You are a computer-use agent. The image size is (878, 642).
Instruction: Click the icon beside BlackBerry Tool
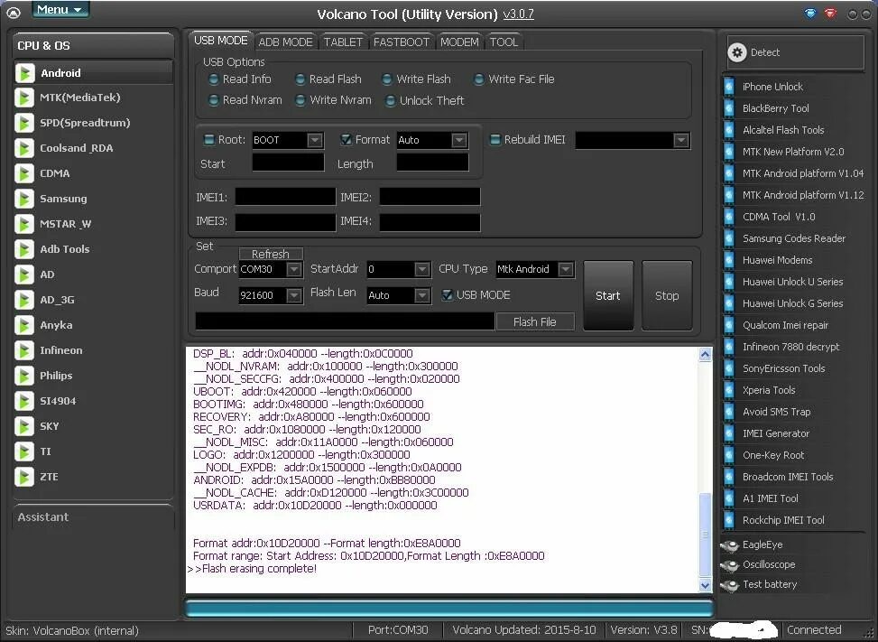pyautogui.click(x=729, y=108)
